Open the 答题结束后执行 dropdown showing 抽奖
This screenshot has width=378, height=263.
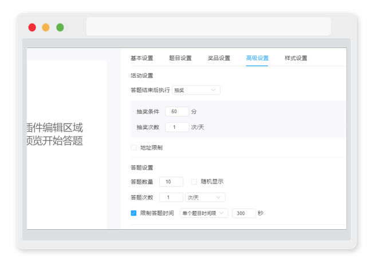[x=196, y=90]
